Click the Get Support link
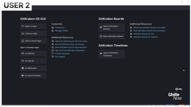 tap(60, 57)
